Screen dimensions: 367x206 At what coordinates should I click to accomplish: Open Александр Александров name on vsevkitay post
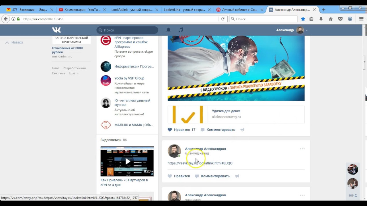205,149
